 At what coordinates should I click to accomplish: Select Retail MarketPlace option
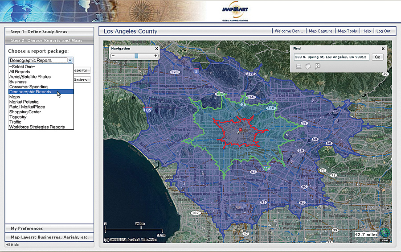41,107
